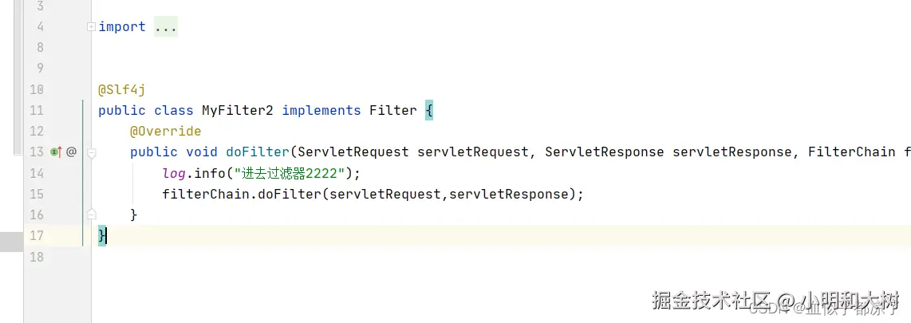
Task: Click the Filter interface name
Action: 392,110
